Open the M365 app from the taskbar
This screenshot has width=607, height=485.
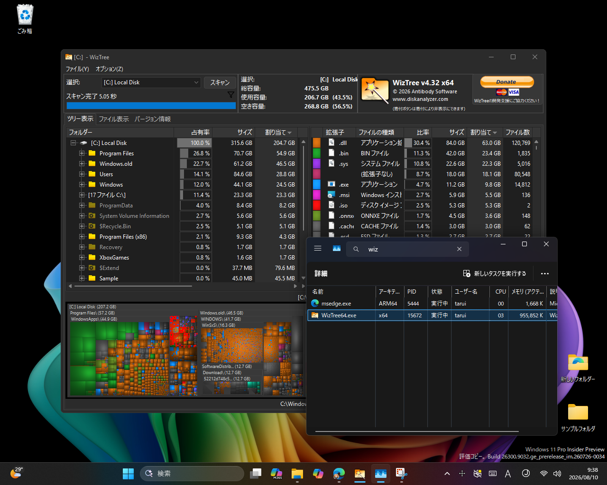pos(276,473)
